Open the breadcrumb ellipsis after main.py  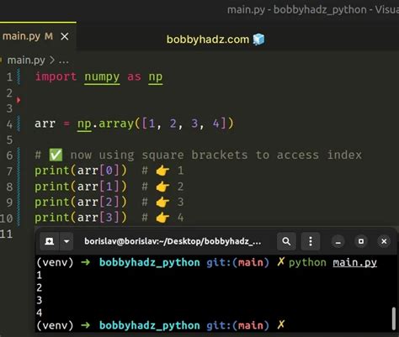tap(64, 61)
